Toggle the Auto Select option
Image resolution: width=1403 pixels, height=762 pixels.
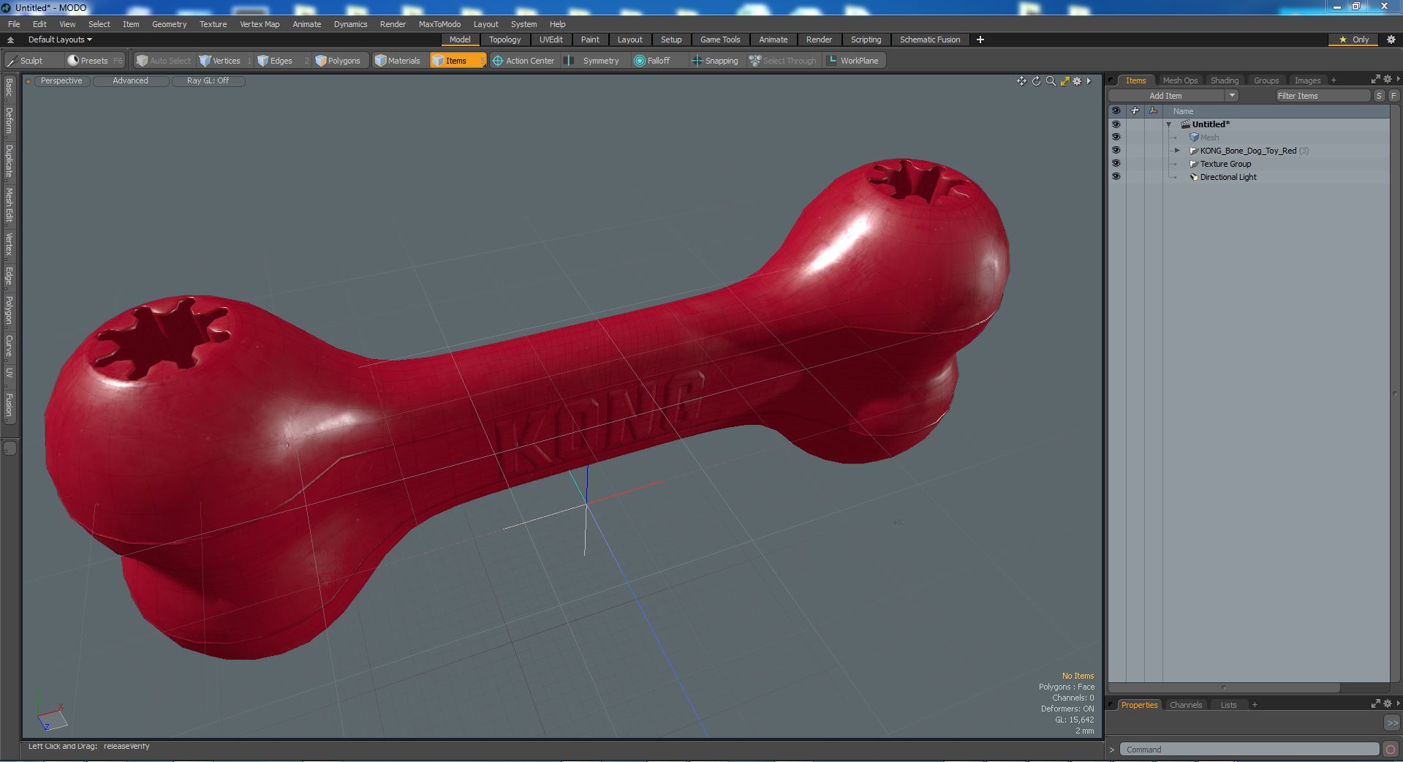tap(164, 61)
